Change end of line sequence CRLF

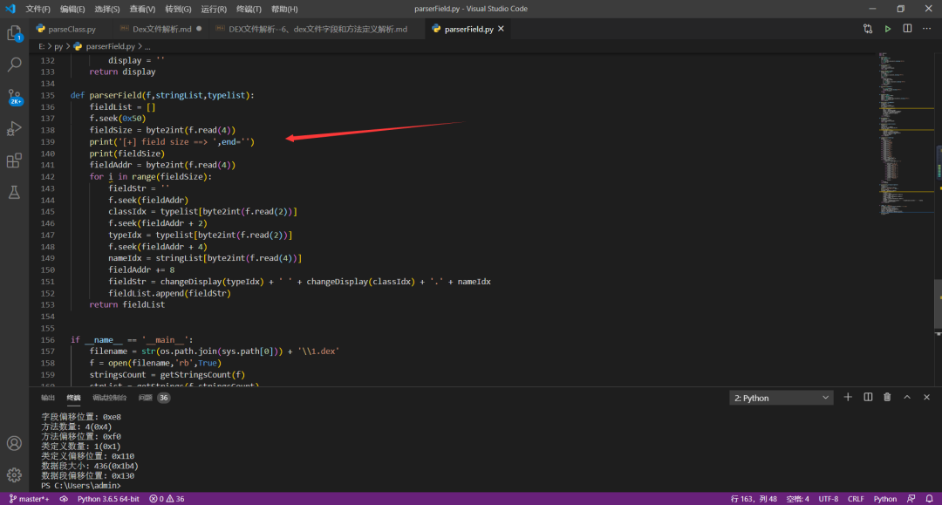856,499
